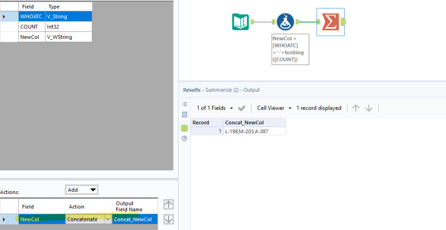Click the green Output anchor icon in Results sidebar
This screenshot has height=230, width=446.
pos(184,128)
